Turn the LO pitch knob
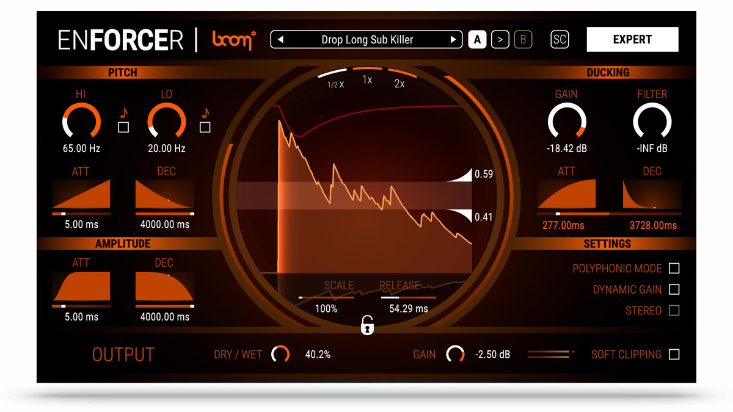This screenshot has height=412, width=733. click(x=167, y=120)
